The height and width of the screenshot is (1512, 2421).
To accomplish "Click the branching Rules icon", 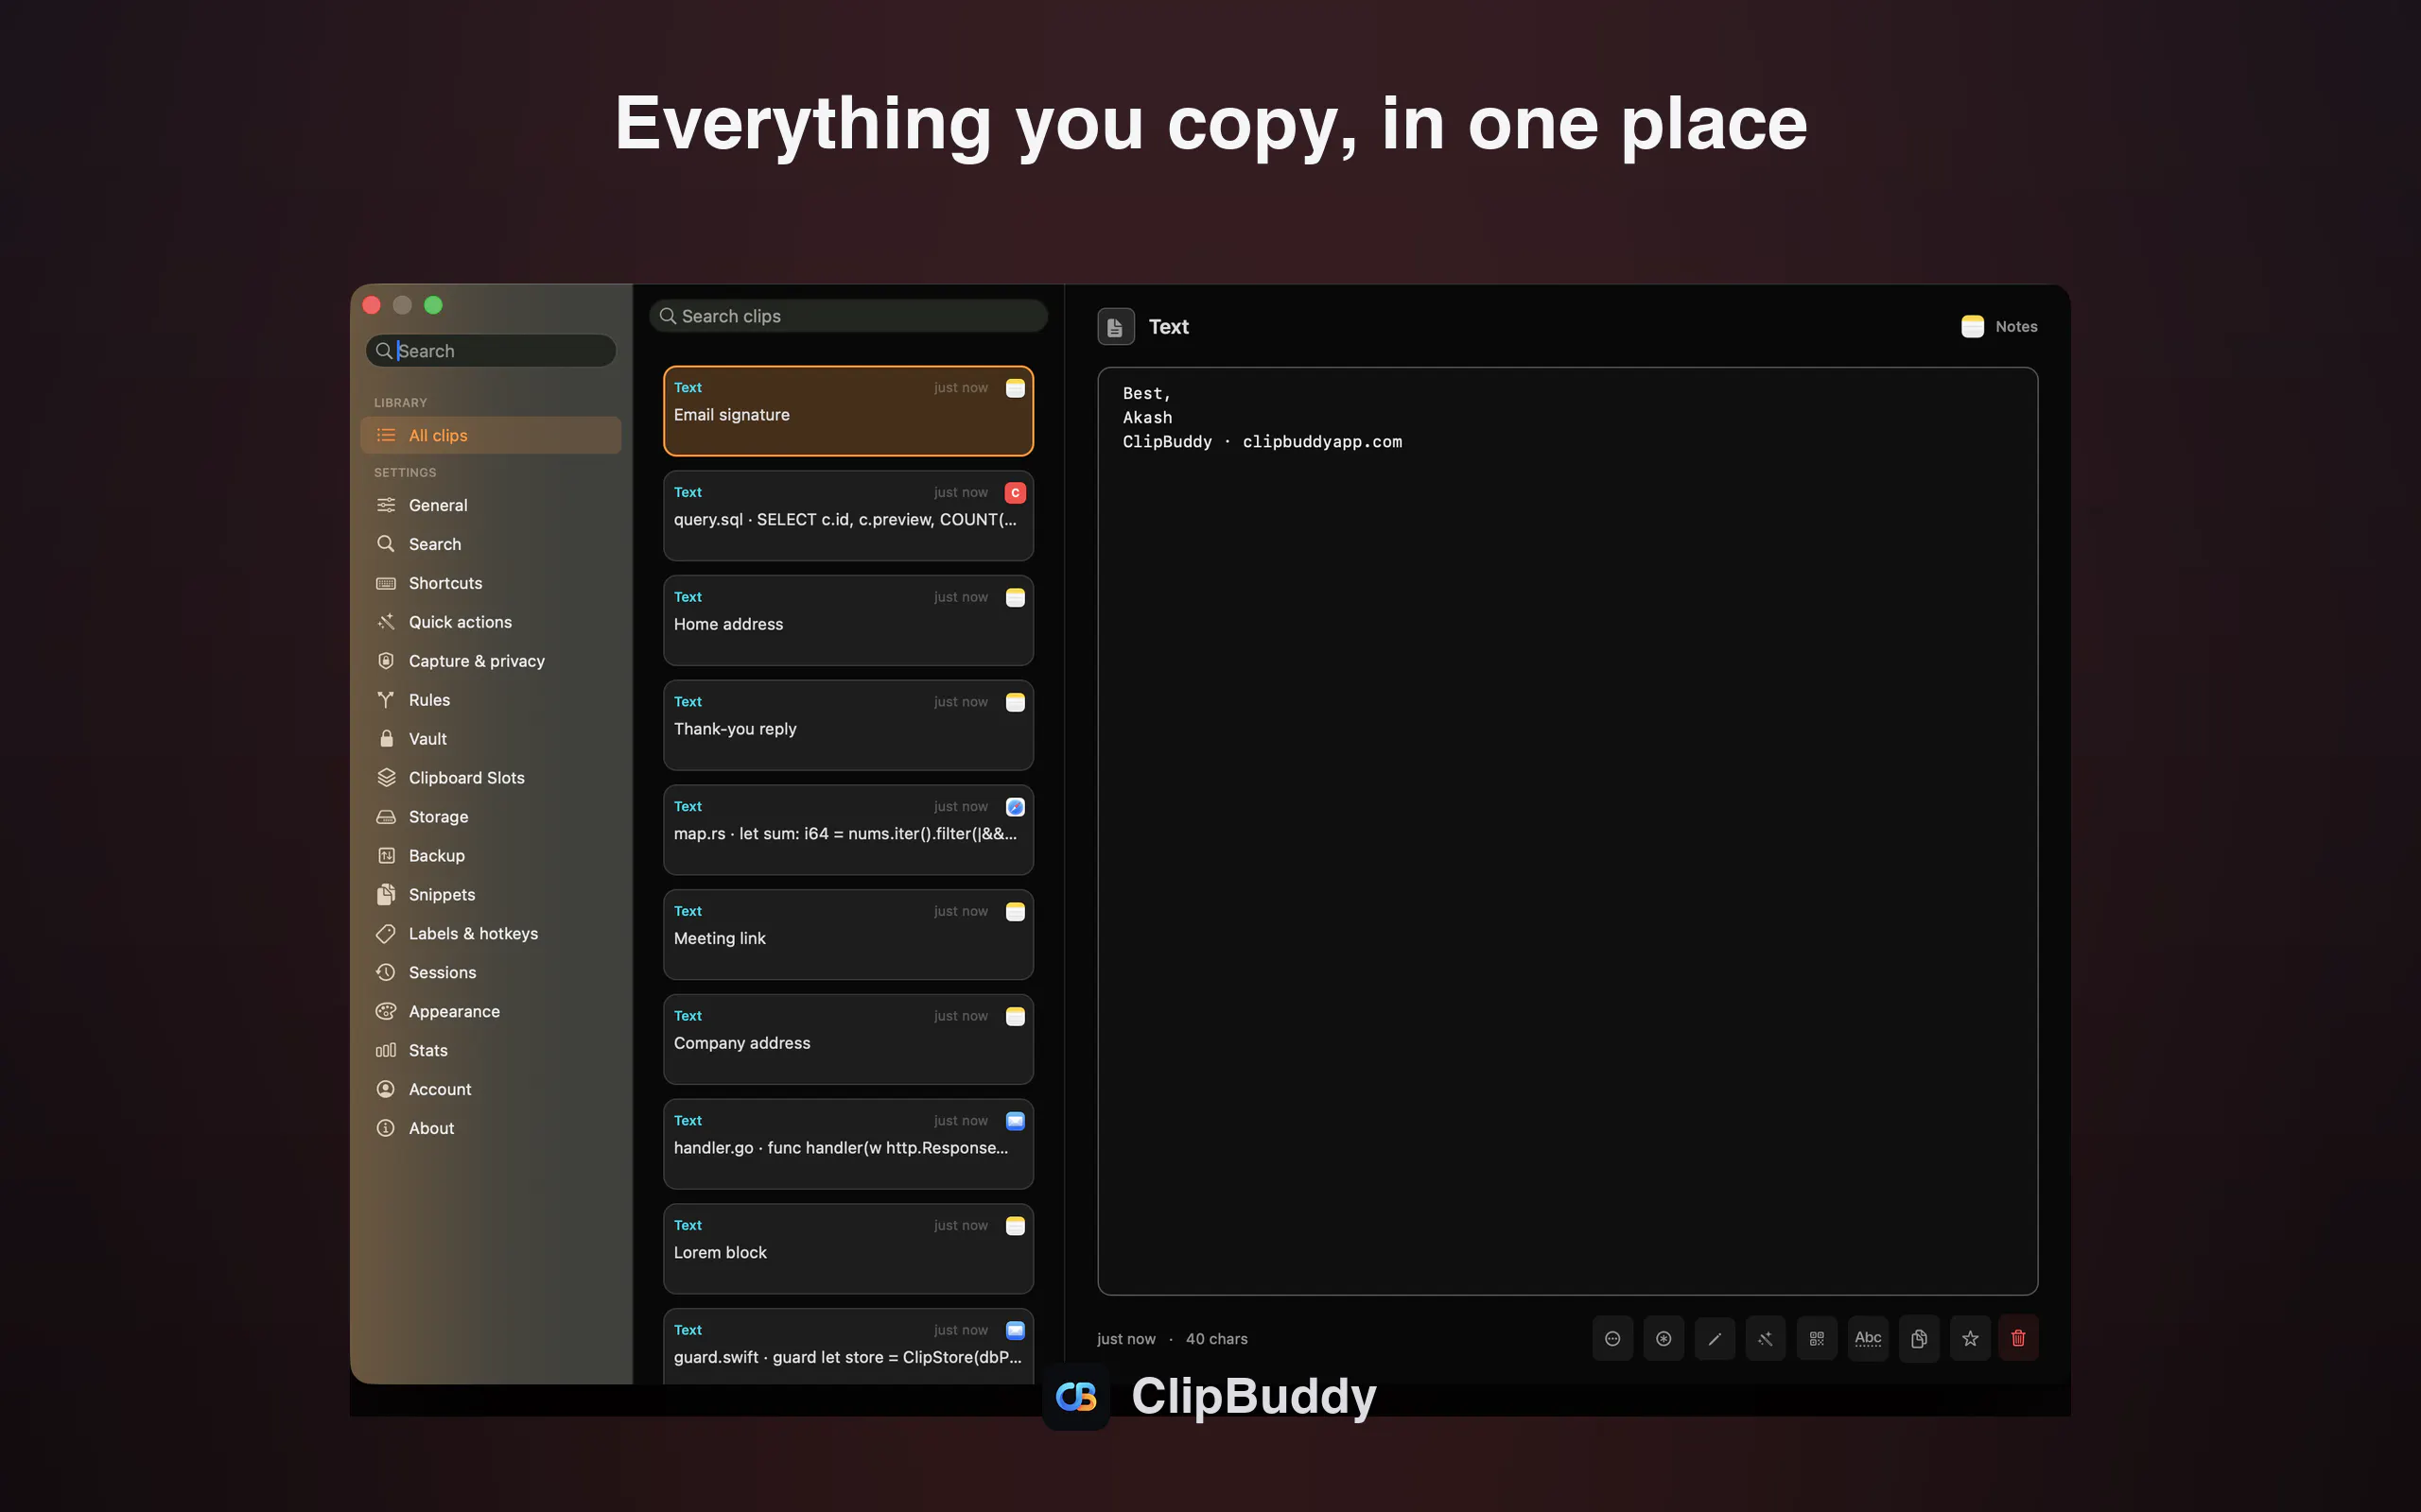I will [x=385, y=699].
